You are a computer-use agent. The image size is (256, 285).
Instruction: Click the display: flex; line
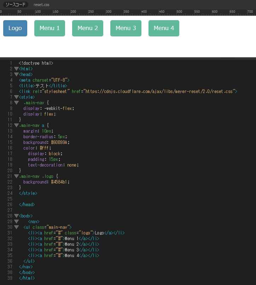pyautogui.click(x=40, y=114)
